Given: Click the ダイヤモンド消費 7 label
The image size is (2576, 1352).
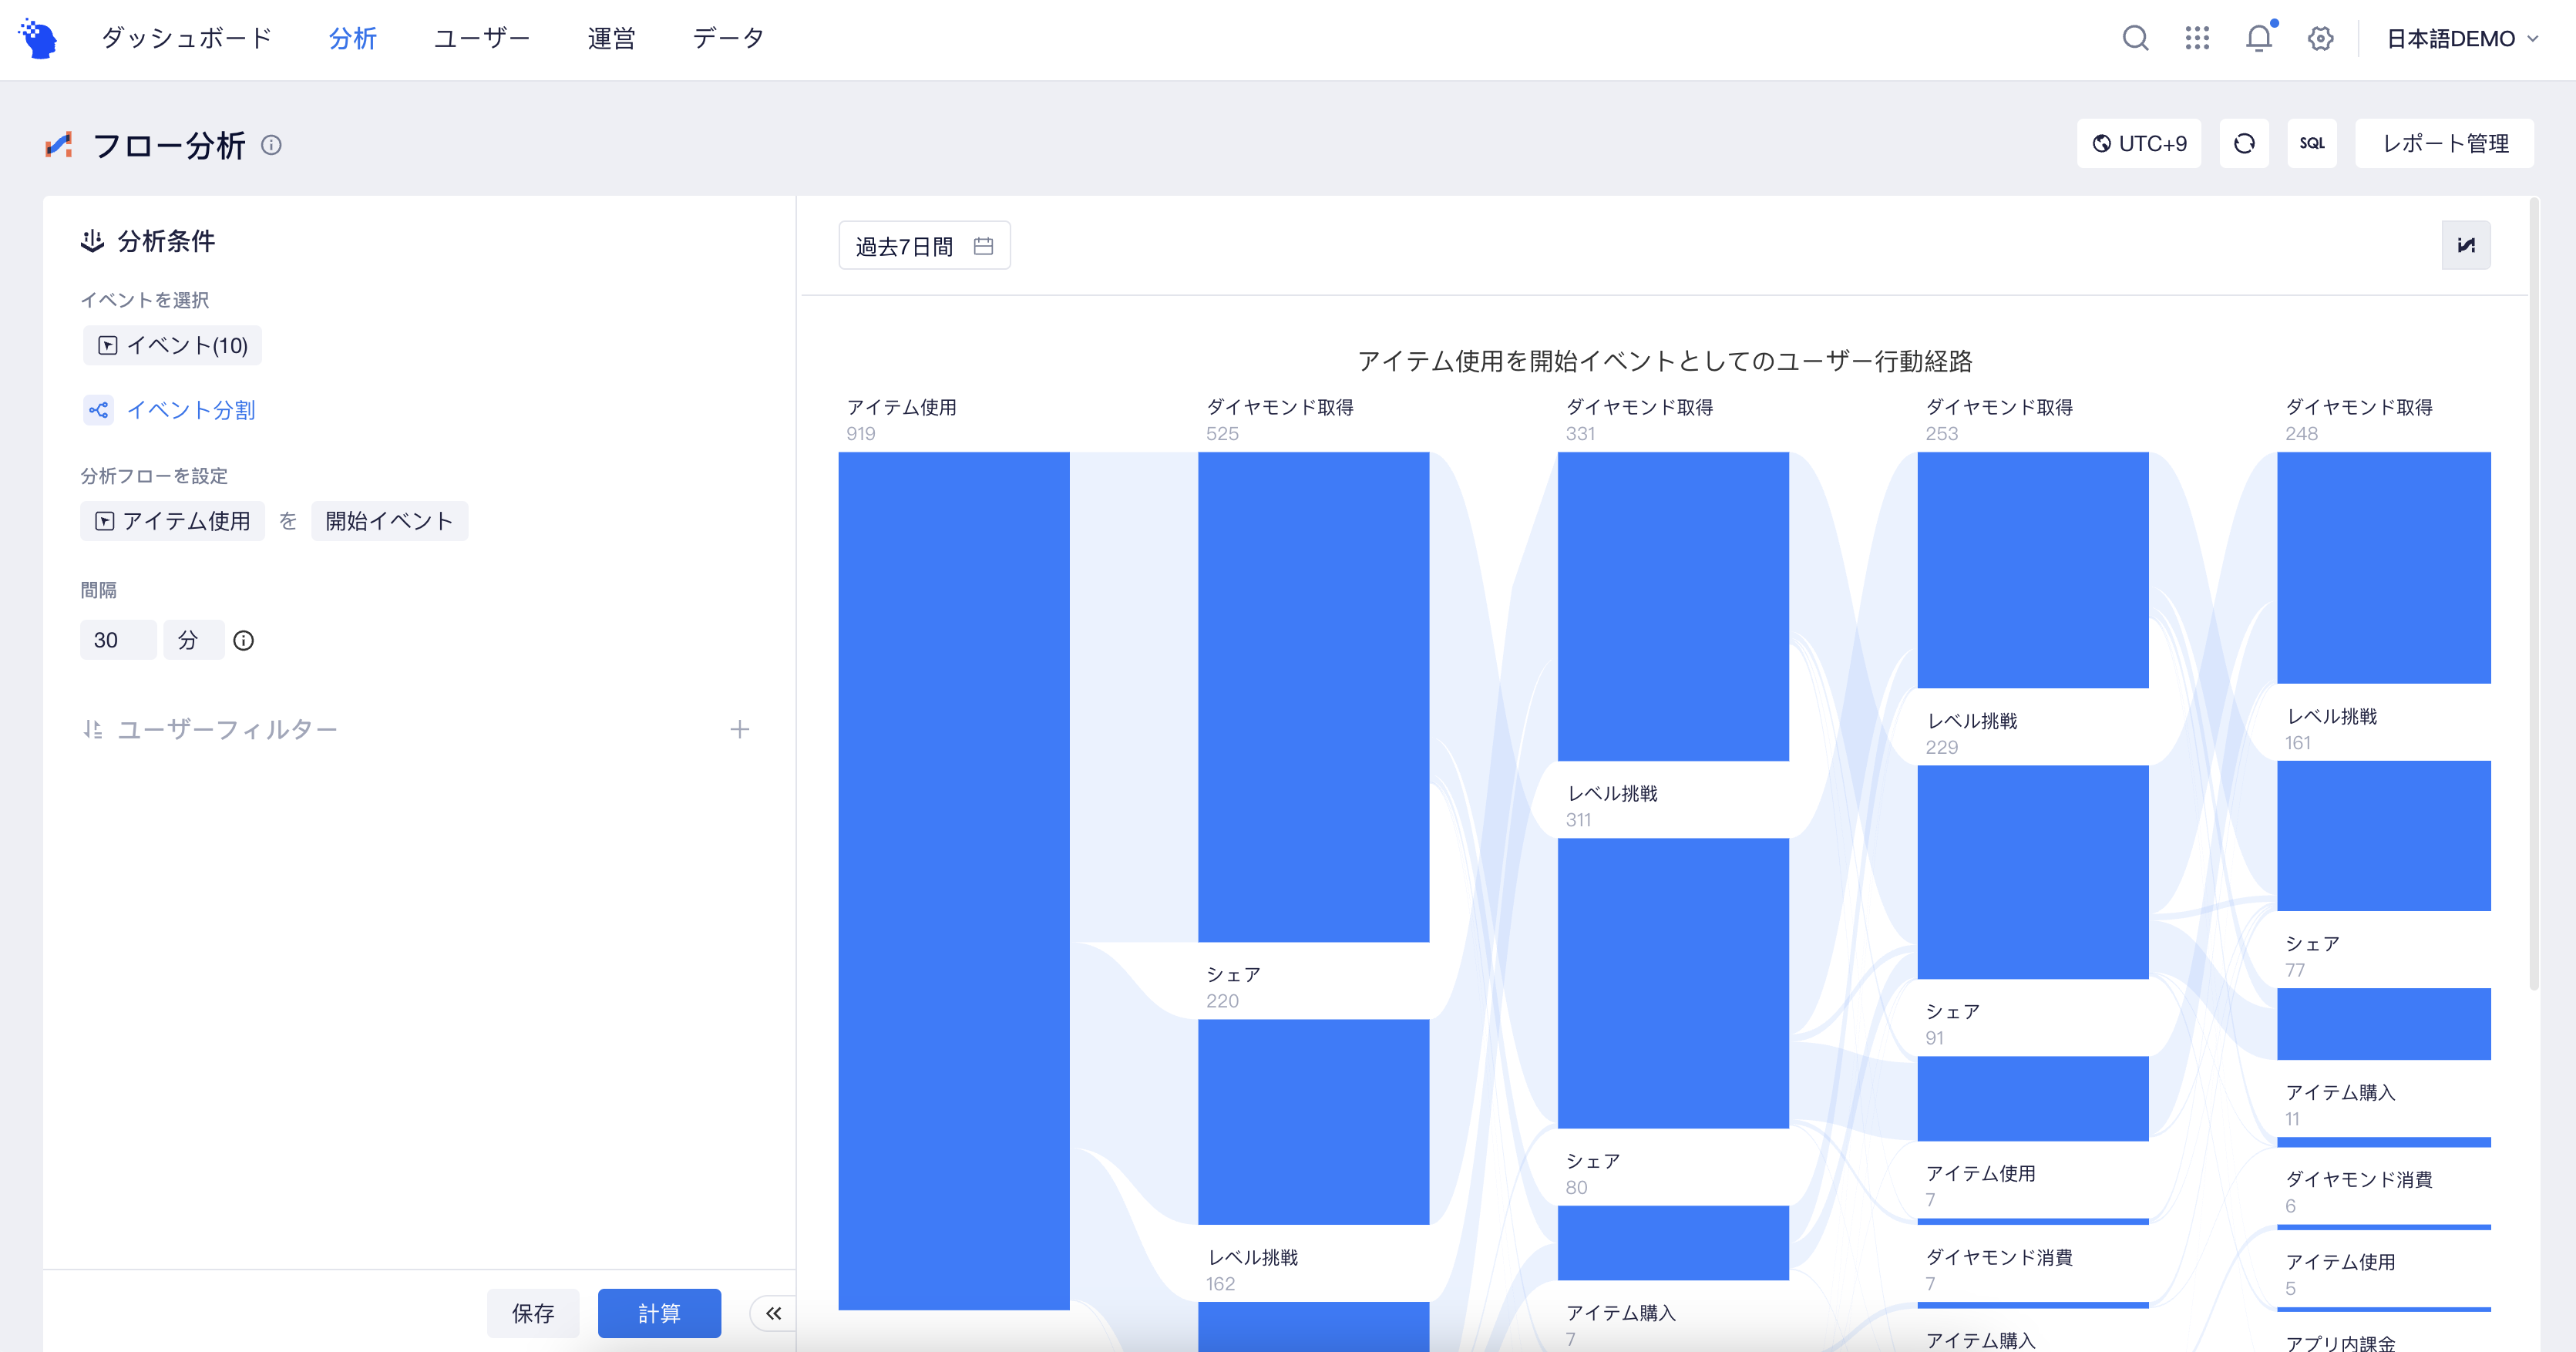Looking at the screenshot, I should coord(1999,1269).
